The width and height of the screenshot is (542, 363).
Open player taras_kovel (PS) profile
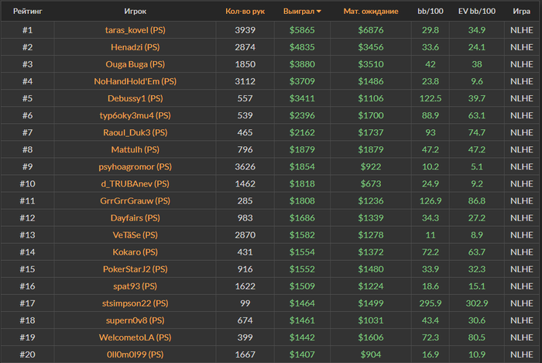[135, 30]
